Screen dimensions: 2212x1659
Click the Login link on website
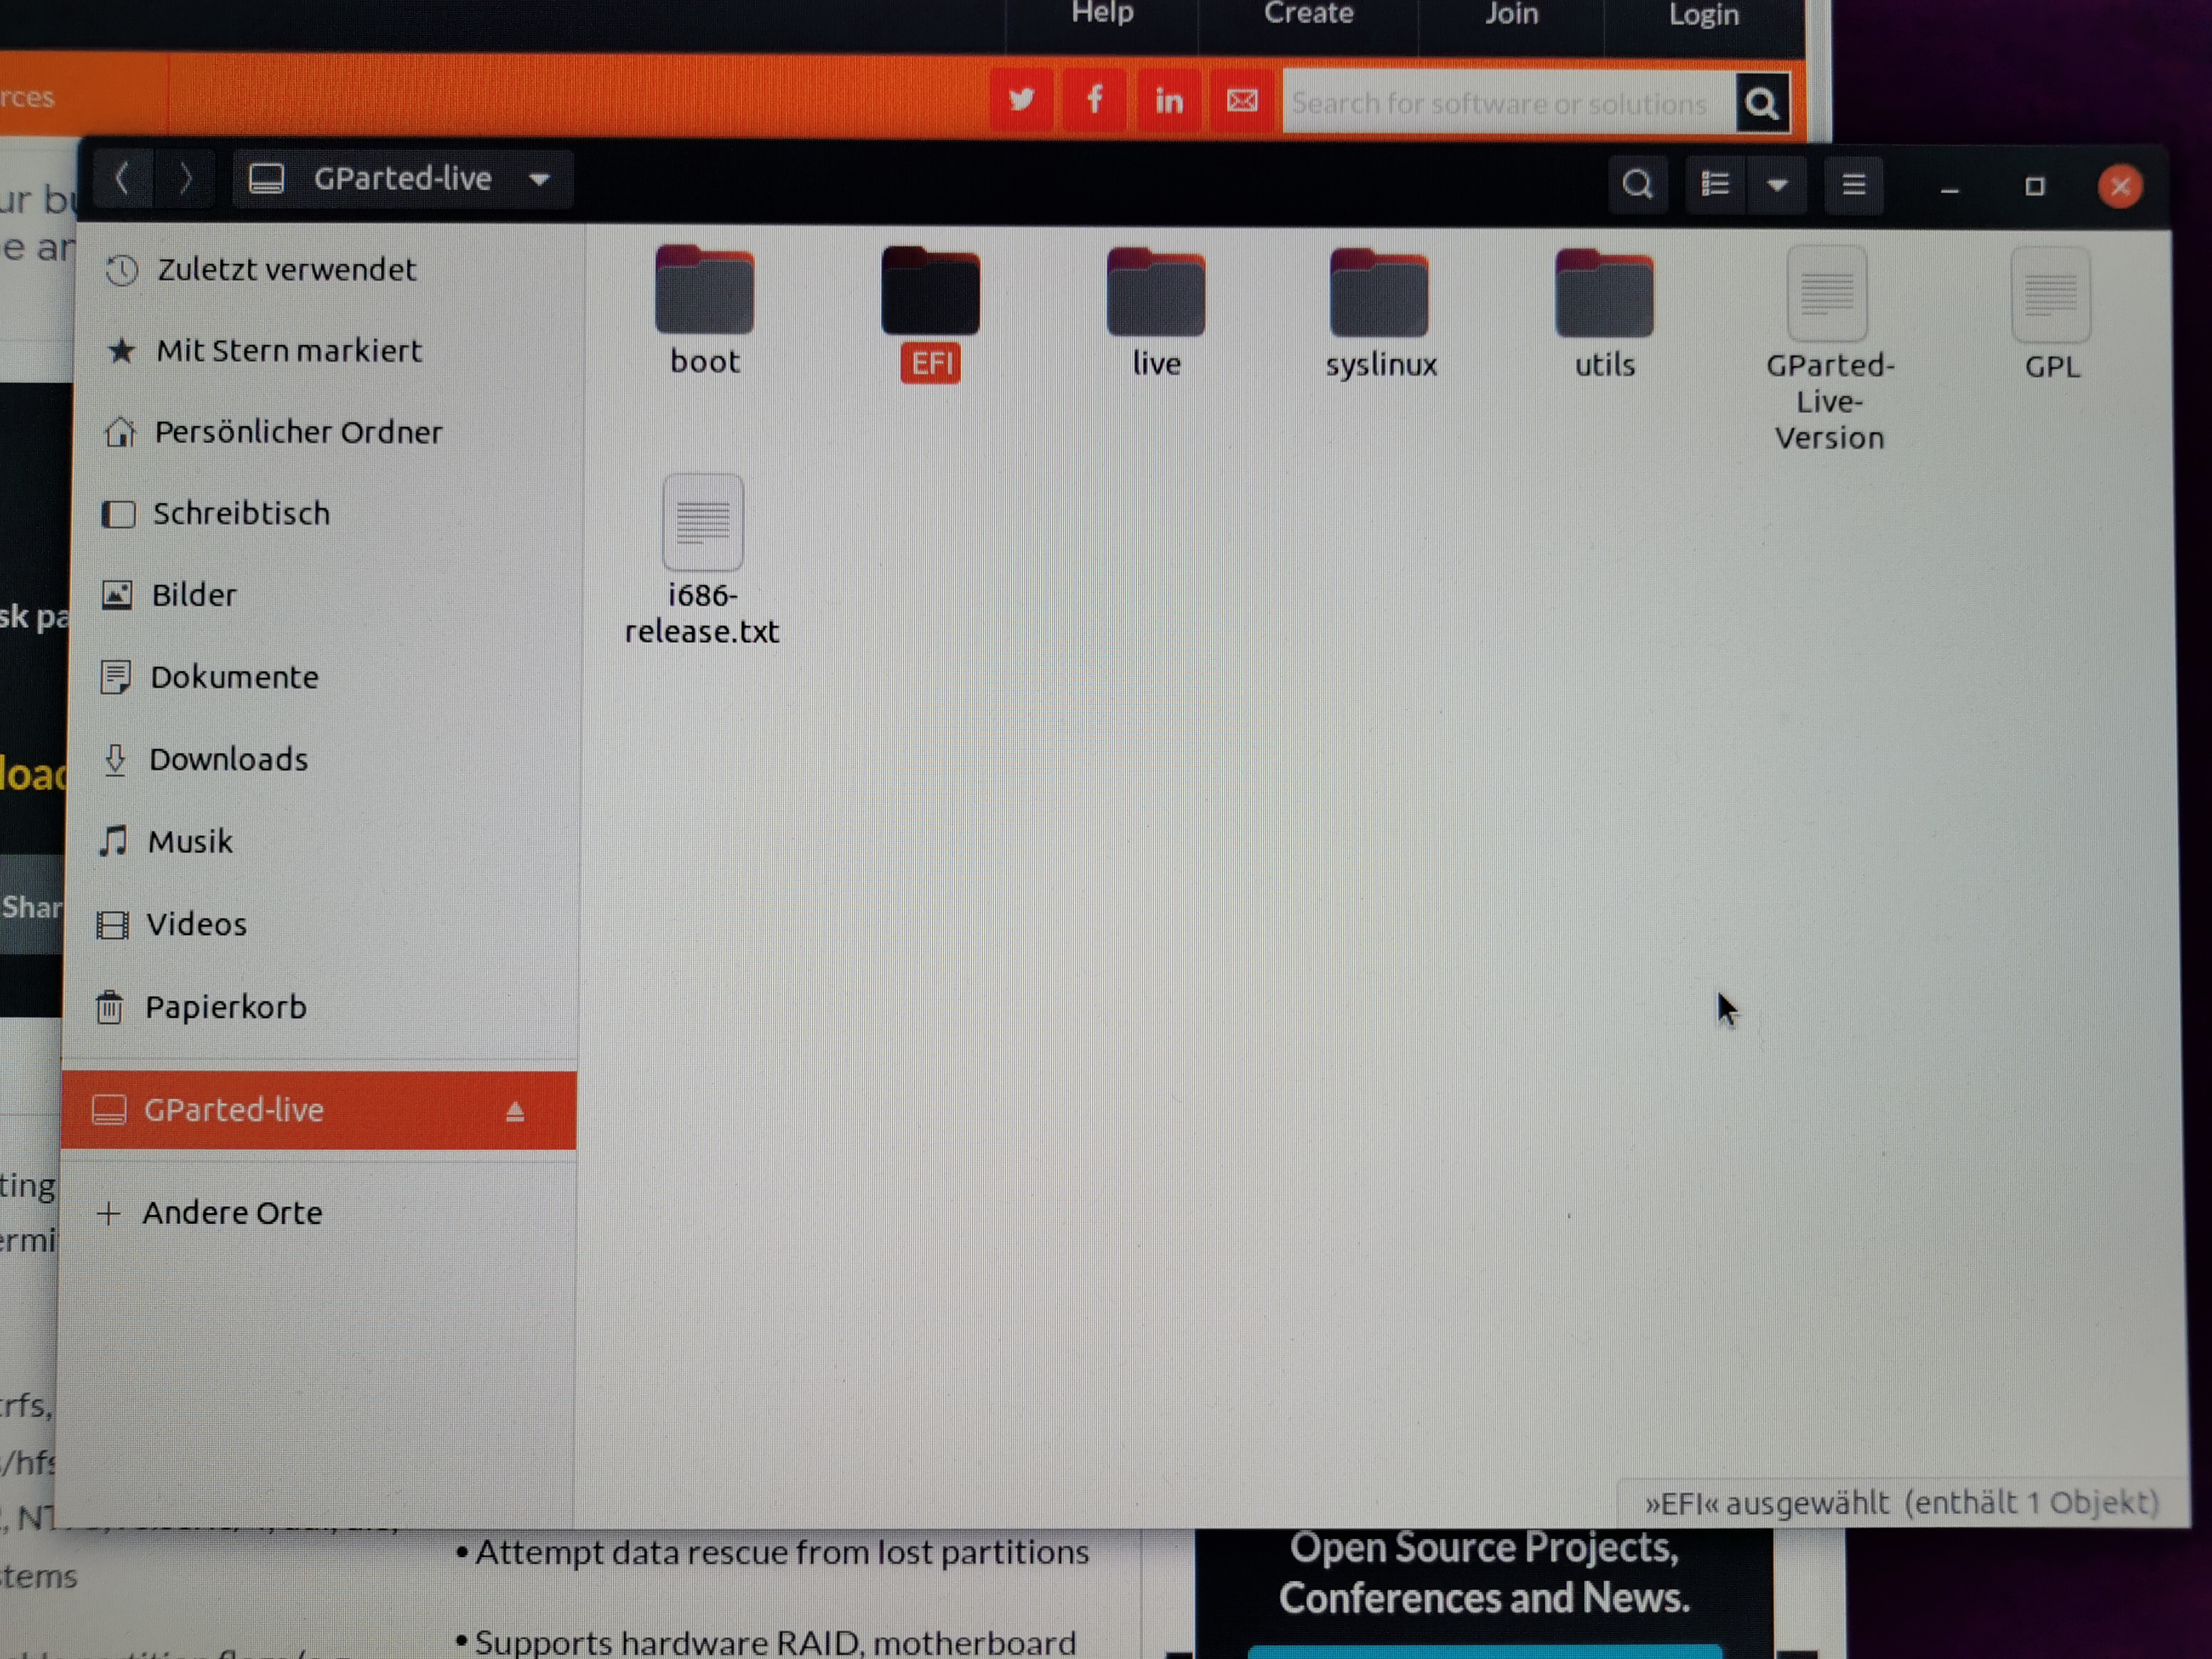[x=1703, y=15]
